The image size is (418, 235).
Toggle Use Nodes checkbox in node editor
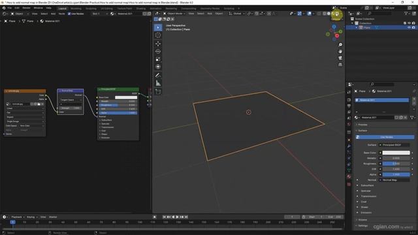click(69, 14)
